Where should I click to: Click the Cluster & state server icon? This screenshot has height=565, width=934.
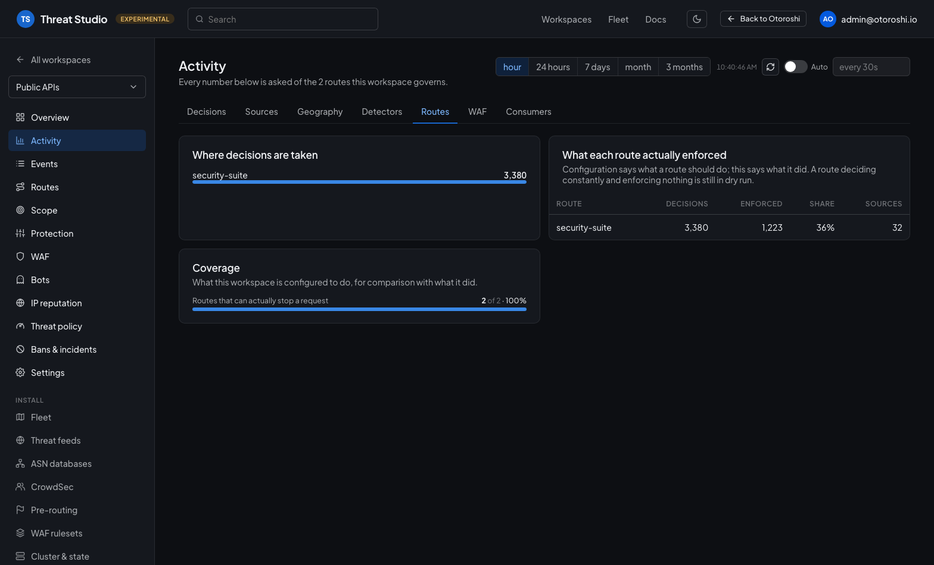coord(20,556)
